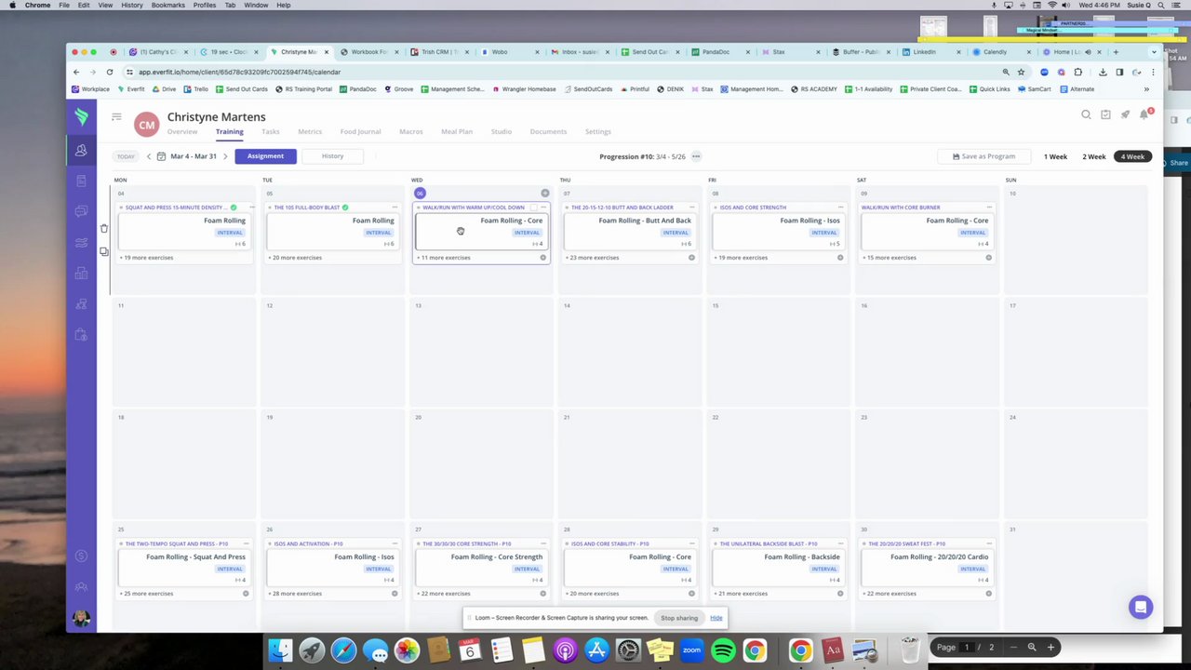The height and width of the screenshot is (670, 1191).
Task: Expand 23 more exercises on Thursday 07
Action: 592,258
